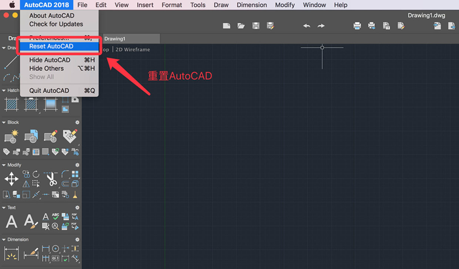
Task: Click the Line tool in Draw panel
Action: 11,62
